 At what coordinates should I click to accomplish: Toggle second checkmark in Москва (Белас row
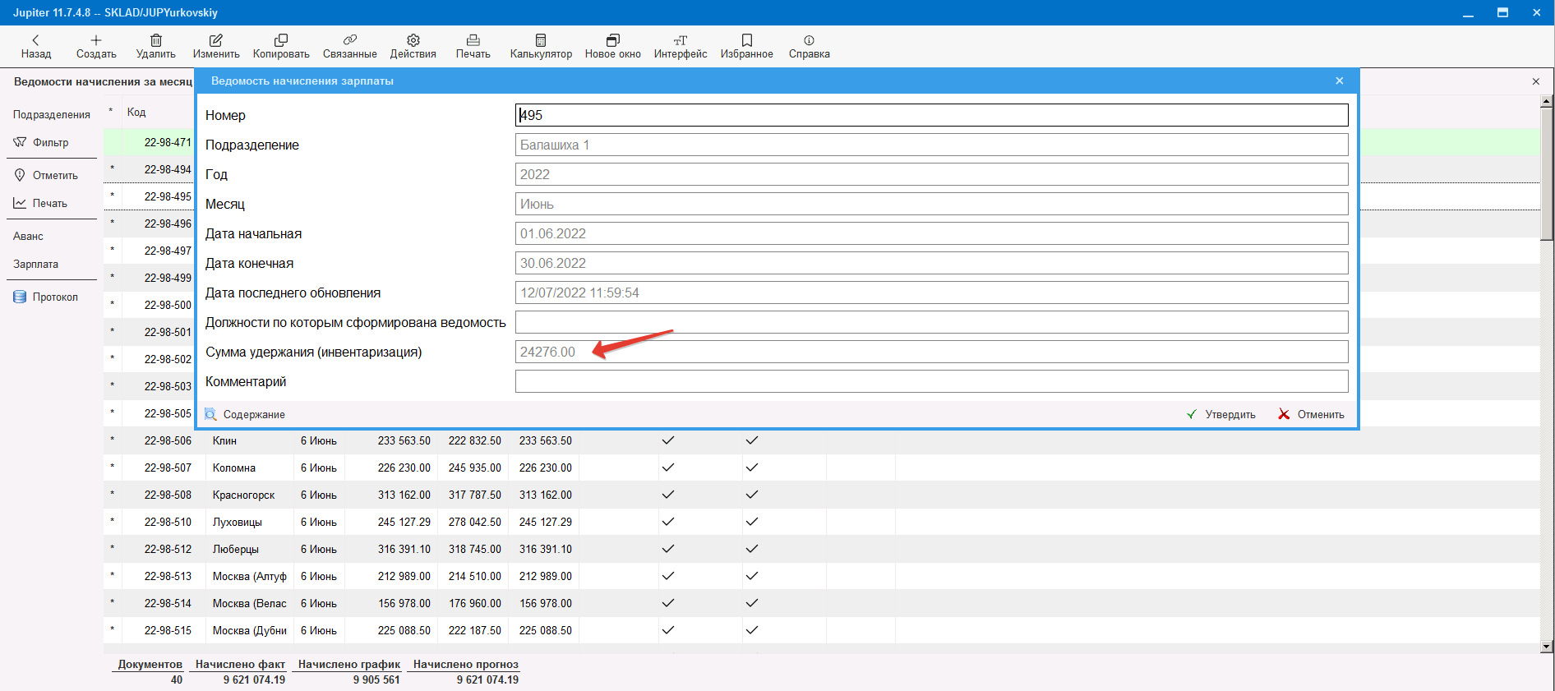(751, 603)
